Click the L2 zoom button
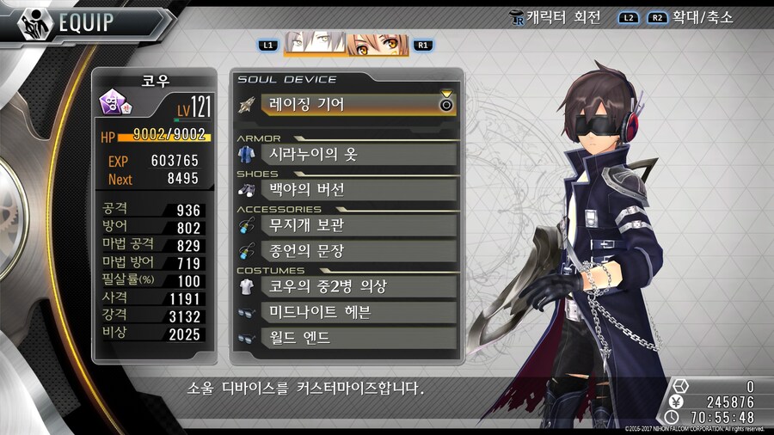This screenshot has width=774, height=435. 629,18
